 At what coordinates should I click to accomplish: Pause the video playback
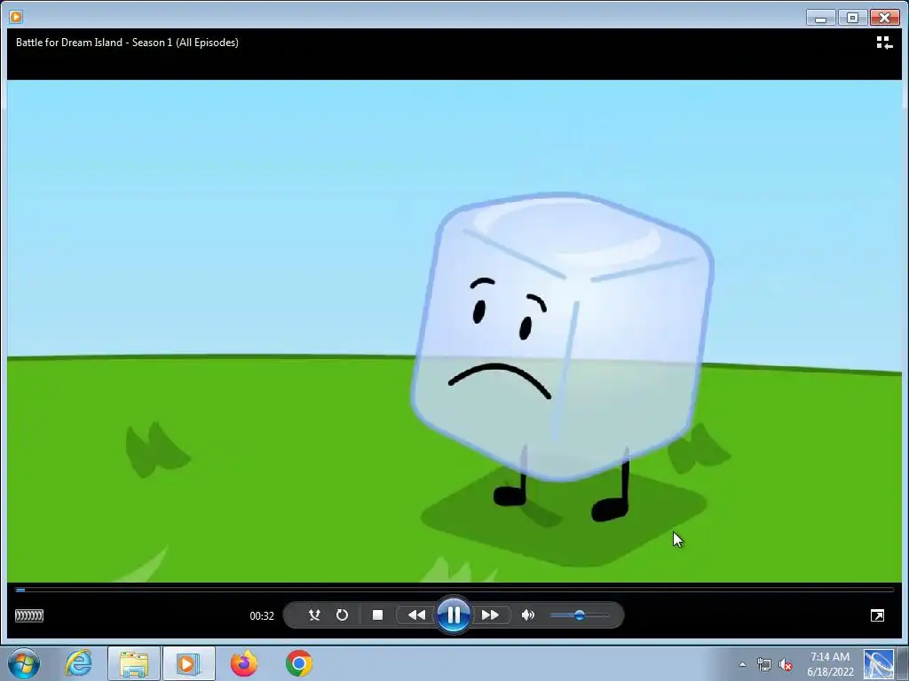click(454, 614)
